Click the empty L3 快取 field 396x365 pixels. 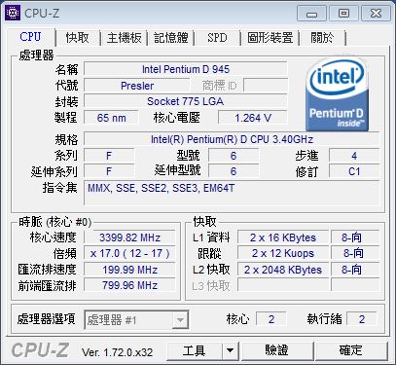(283, 285)
